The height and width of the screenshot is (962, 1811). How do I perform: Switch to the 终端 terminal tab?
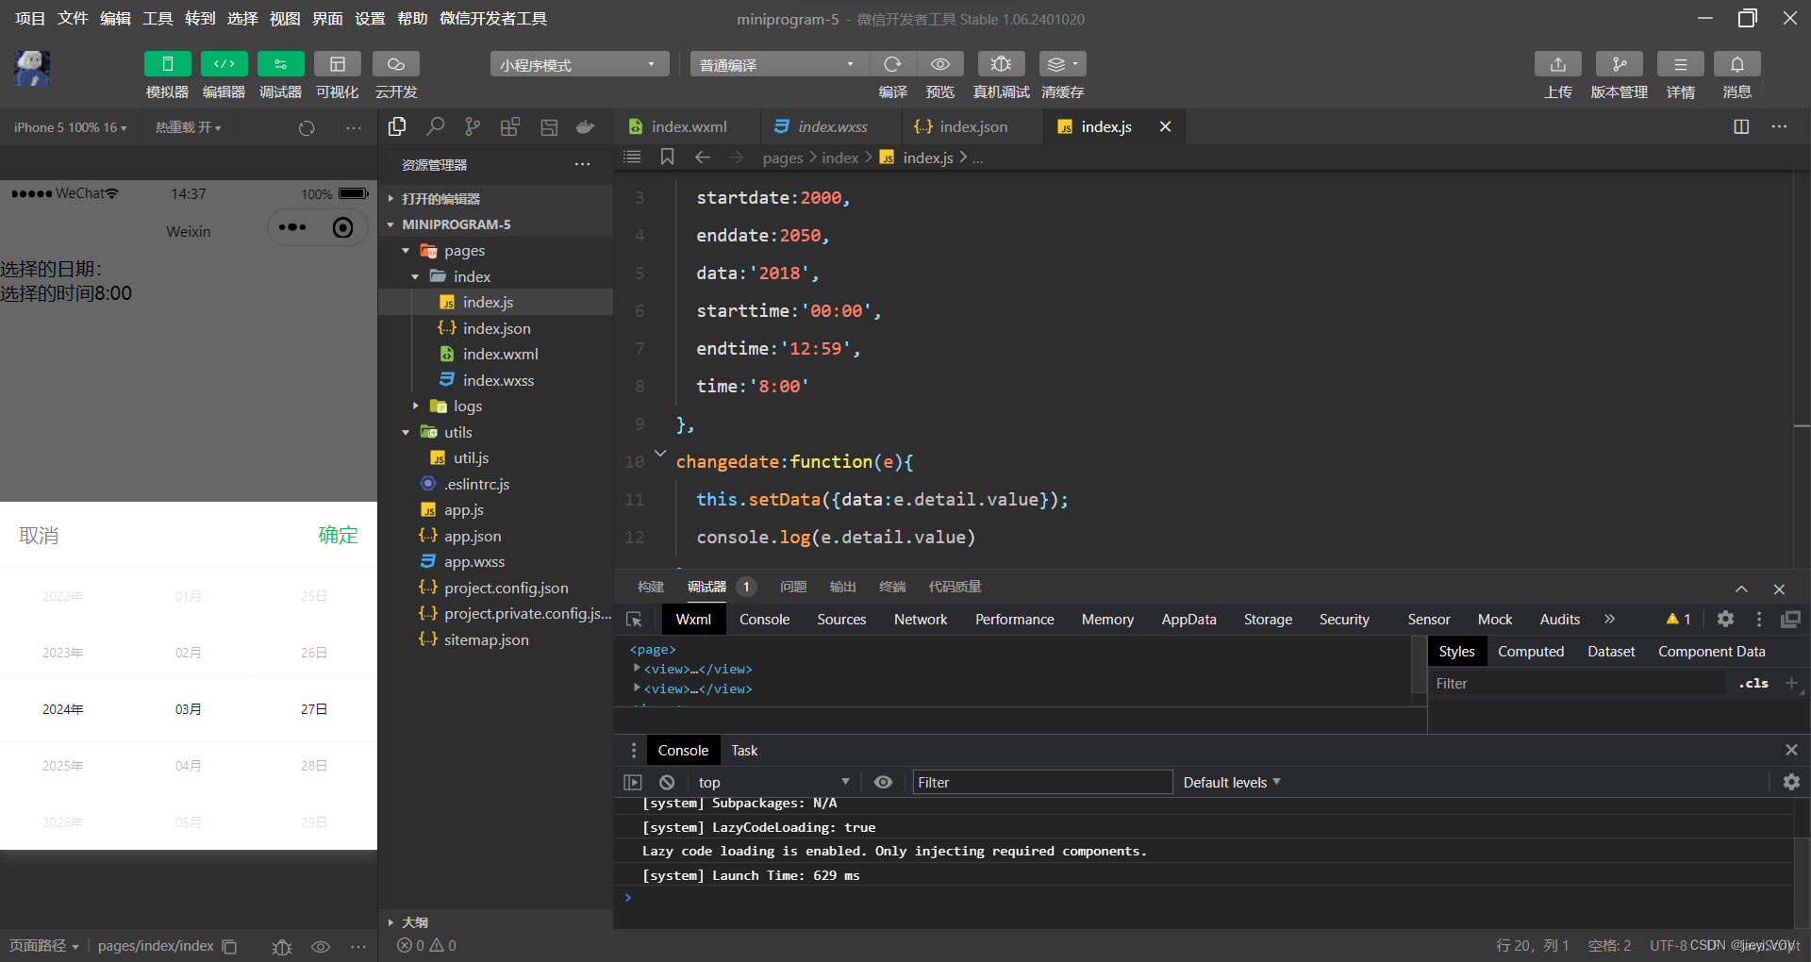click(892, 587)
